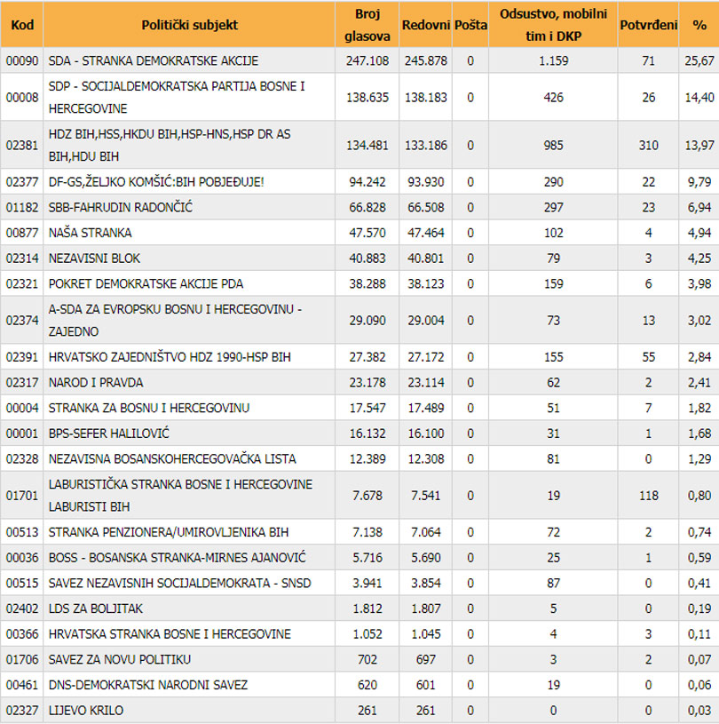719x724 pixels.
Task: Click code cell '00004'
Action: (22, 407)
